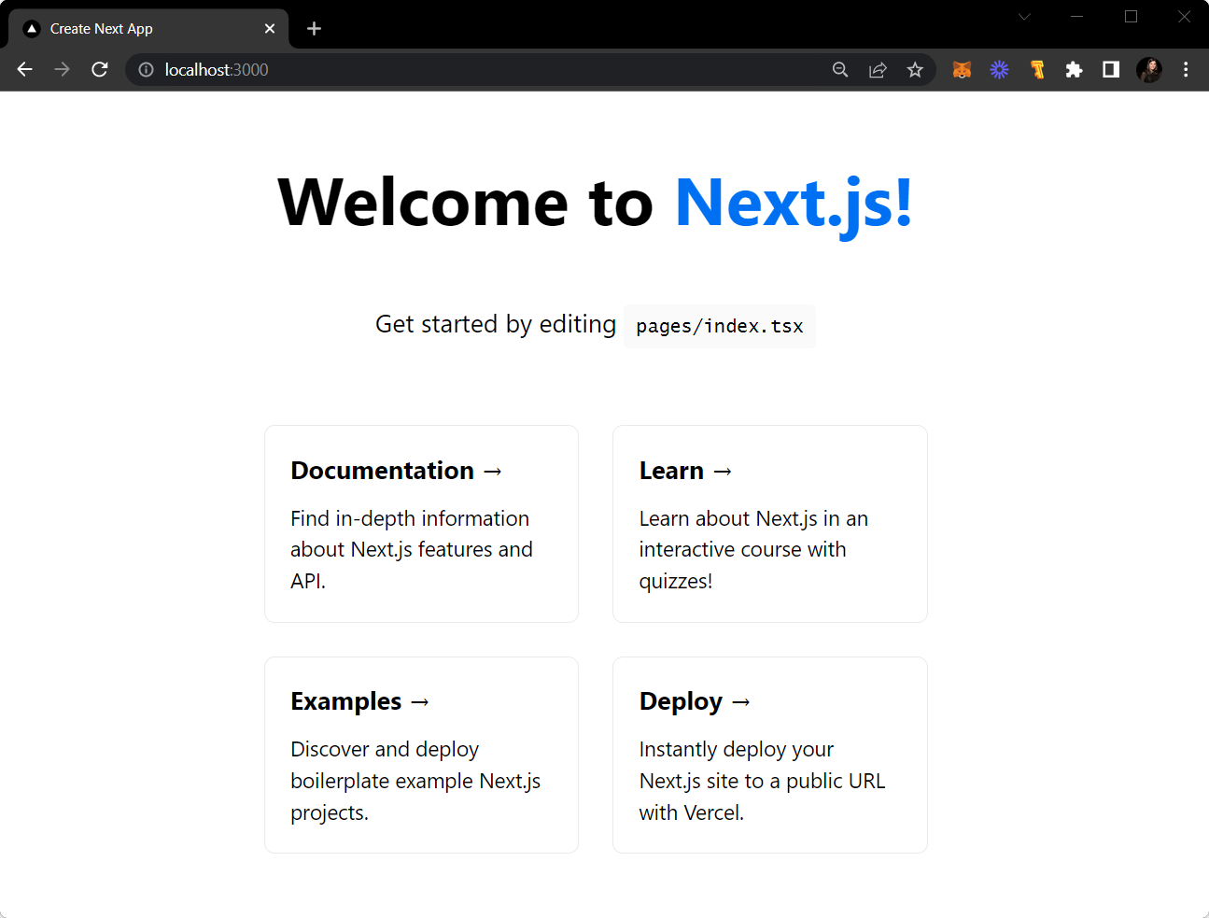Close the Create Next App tab

pos(270,29)
